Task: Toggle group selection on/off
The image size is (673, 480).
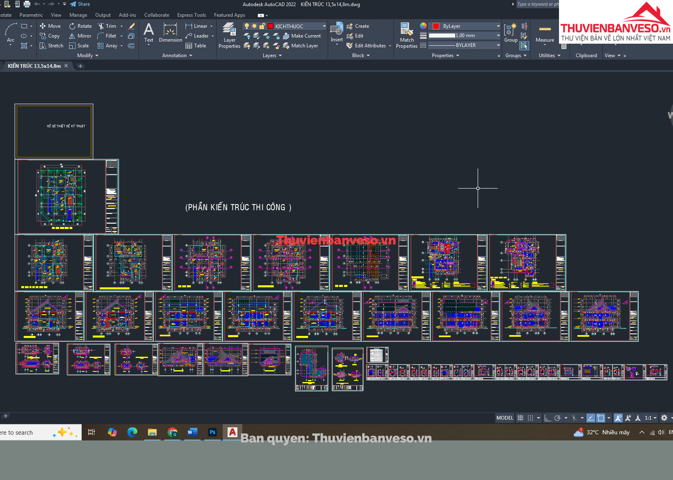Action: click(524, 46)
